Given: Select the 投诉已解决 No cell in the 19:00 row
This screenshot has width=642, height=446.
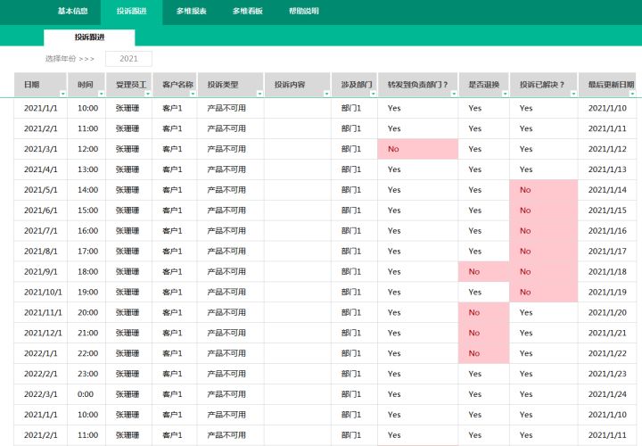Looking at the screenshot, I should pyautogui.click(x=544, y=292).
